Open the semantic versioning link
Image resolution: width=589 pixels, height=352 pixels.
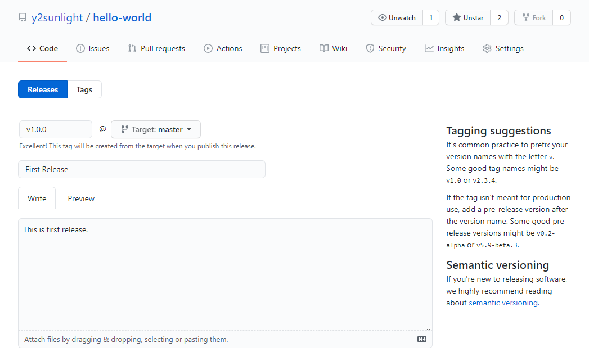coord(503,303)
